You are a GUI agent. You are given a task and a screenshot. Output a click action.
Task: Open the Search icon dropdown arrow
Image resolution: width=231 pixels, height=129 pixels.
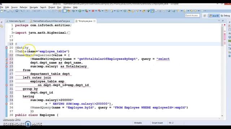pos(140,11)
